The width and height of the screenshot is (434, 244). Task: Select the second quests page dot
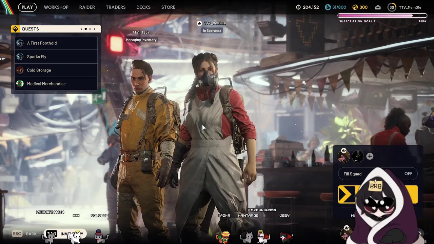tap(90, 29)
